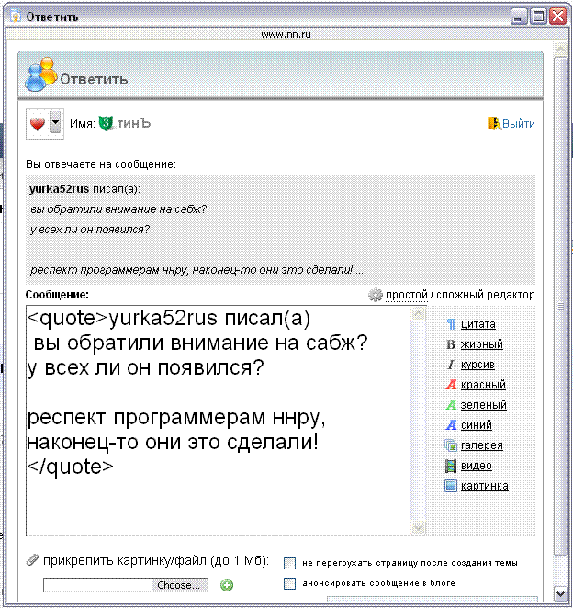This screenshot has width=573, height=608.
Task: Insert image via the картинка icon
Action: pyautogui.click(x=450, y=486)
